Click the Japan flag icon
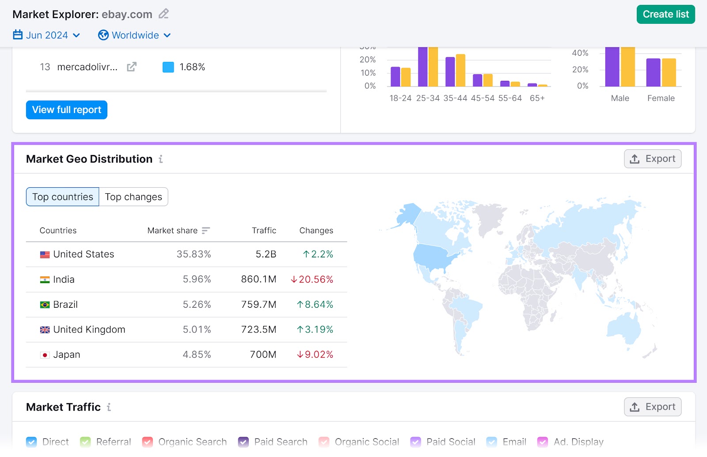Screen dimensions: 707x457 [x=45, y=355]
